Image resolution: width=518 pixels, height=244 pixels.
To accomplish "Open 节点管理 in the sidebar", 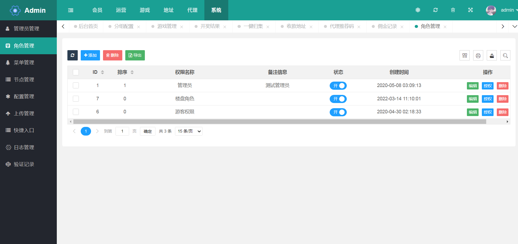I will click(x=28, y=80).
